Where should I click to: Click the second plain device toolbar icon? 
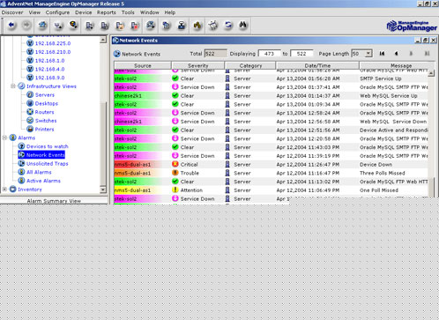point(105,26)
